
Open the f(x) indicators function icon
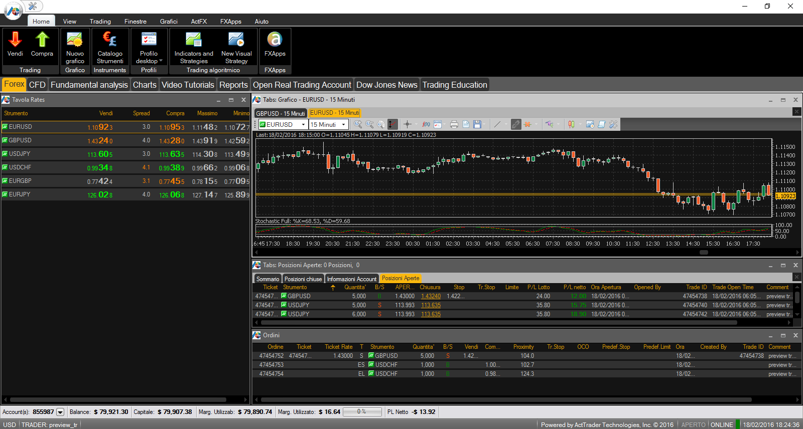[426, 124]
